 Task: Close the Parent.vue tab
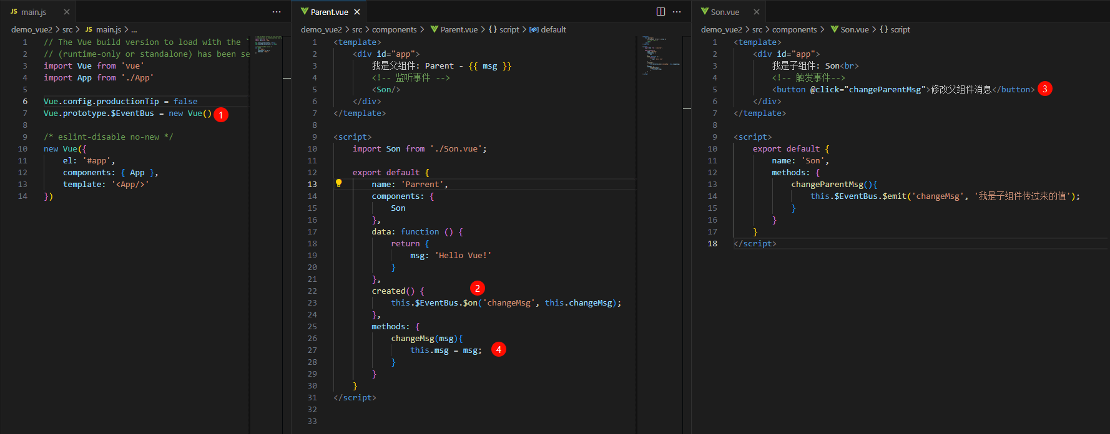357,12
